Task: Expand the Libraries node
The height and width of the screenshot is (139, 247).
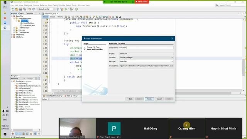Action: pos(14,30)
